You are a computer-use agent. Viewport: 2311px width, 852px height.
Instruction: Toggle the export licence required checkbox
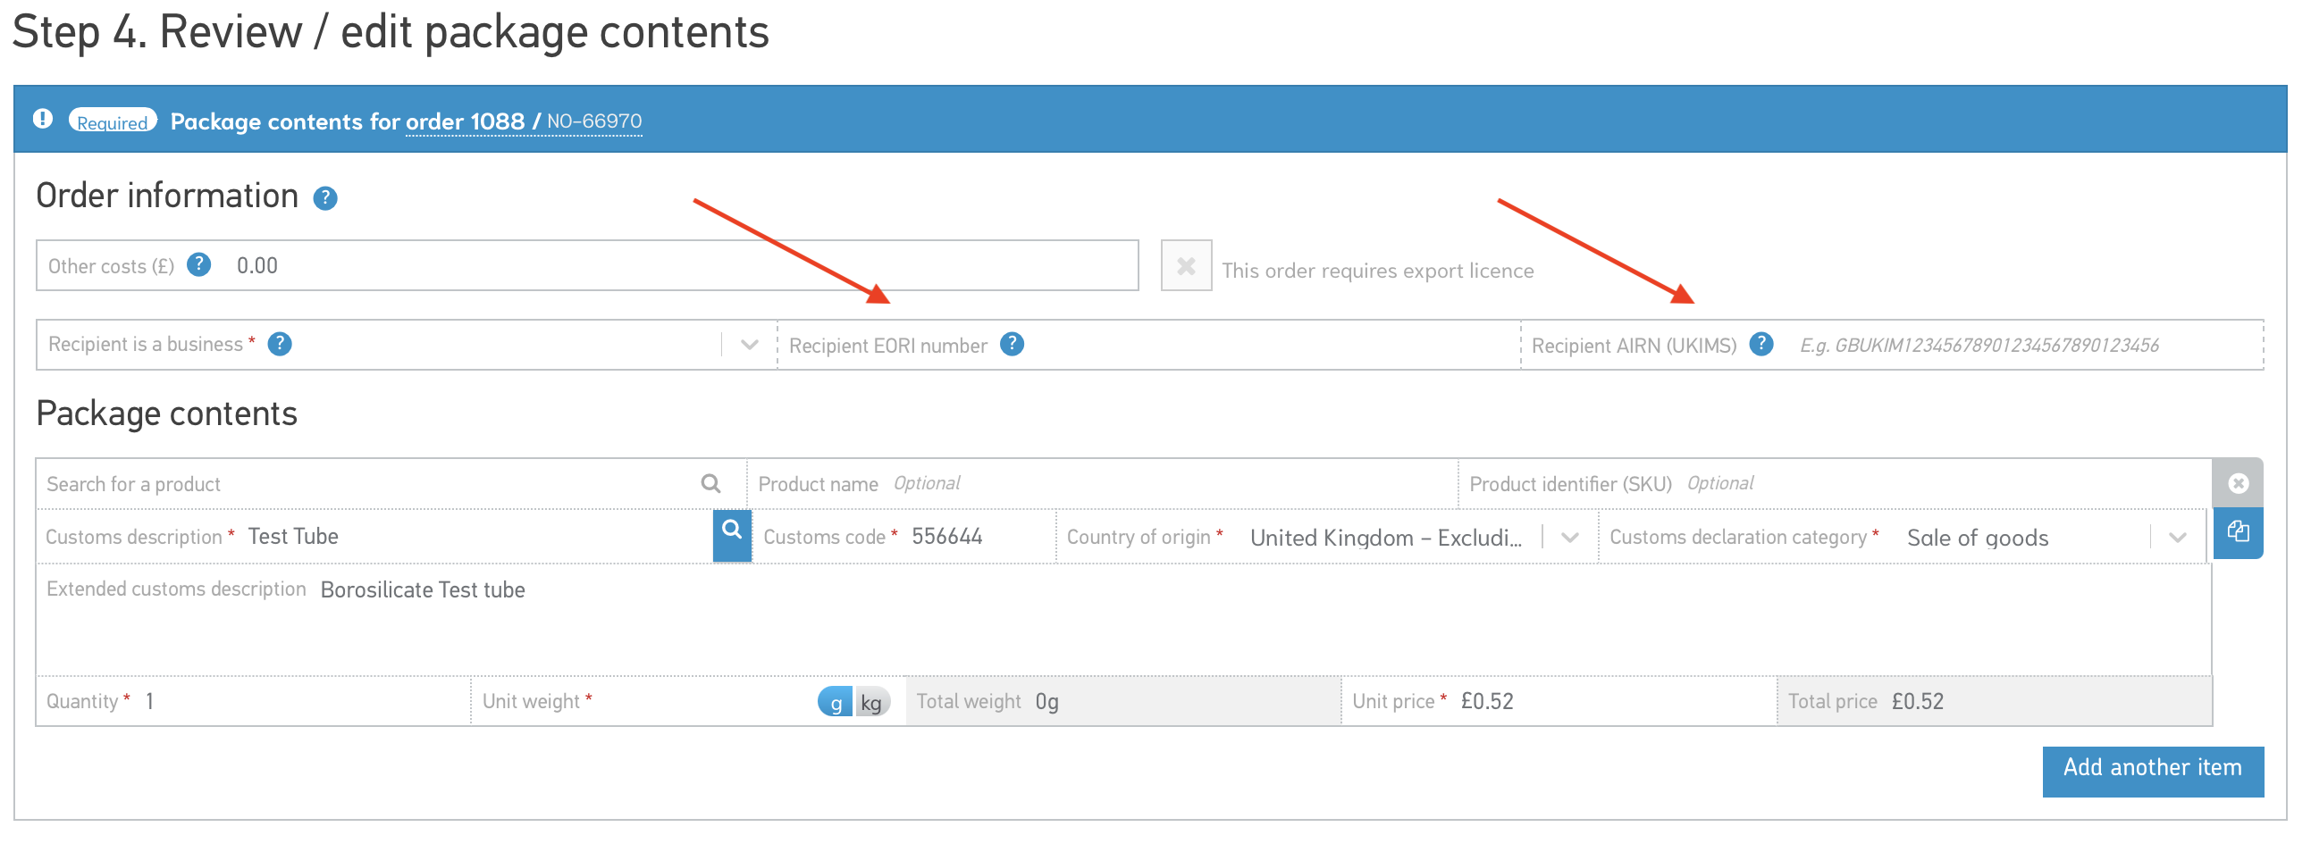(1185, 266)
